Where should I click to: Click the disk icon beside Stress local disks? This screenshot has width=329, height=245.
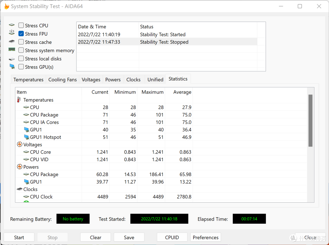pos(12,59)
